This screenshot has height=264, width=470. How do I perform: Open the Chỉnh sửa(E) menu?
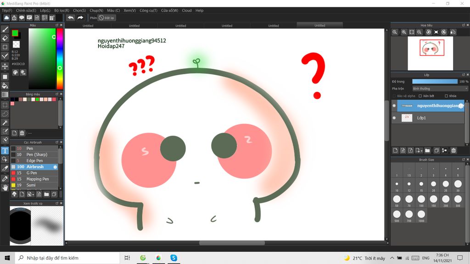(26, 11)
